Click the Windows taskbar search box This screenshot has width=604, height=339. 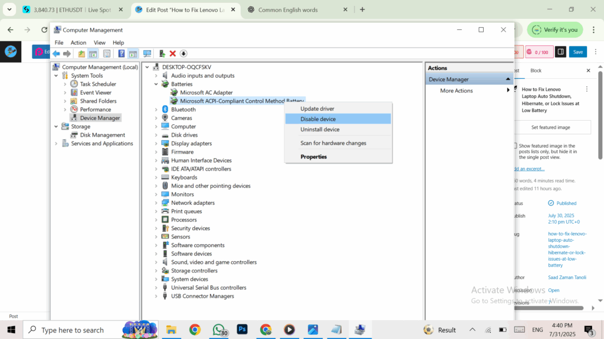tap(90, 330)
